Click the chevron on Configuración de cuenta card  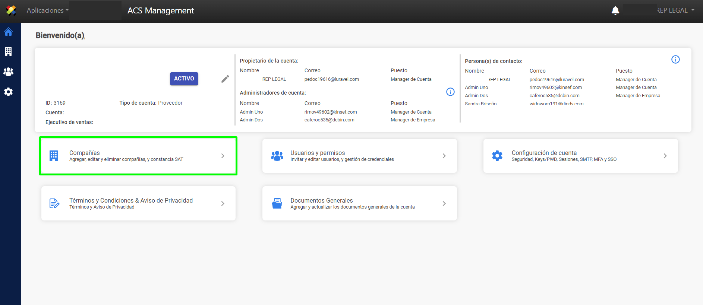click(665, 156)
